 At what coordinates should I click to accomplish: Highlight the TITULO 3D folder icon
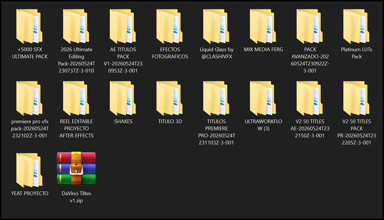[170, 98]
